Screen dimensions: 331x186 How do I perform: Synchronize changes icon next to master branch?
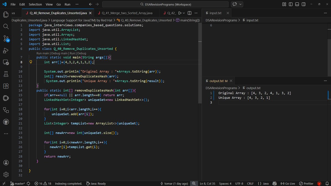tap(28, 184)
